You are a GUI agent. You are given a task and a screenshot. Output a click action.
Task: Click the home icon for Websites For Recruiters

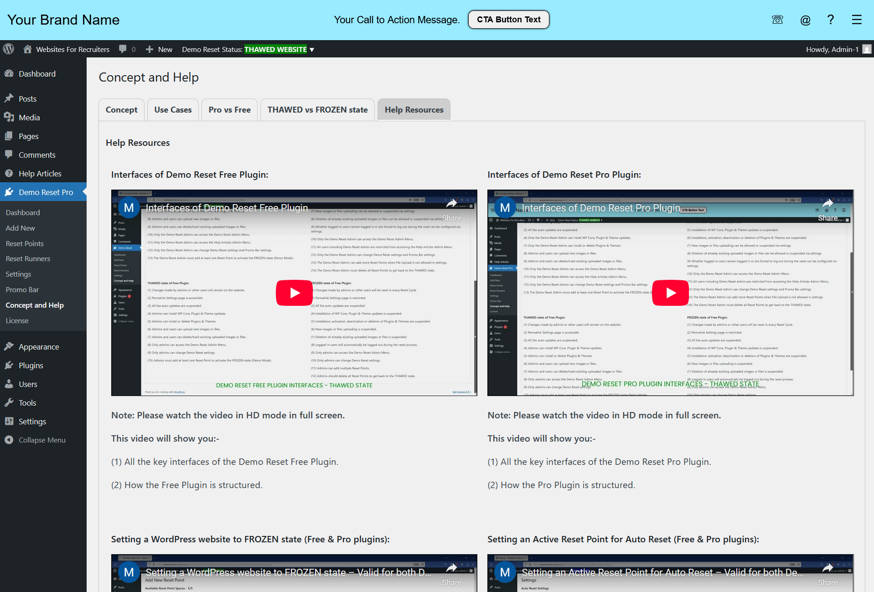(x=28, y=49)
